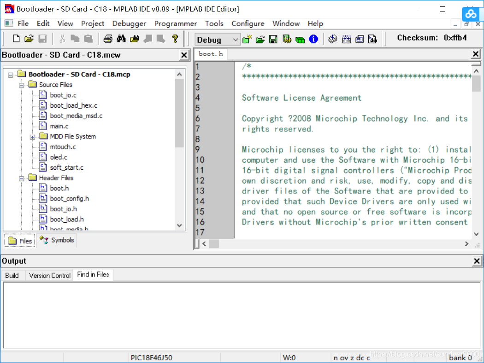Collapse the Source Files folder

tap(21, 85)
